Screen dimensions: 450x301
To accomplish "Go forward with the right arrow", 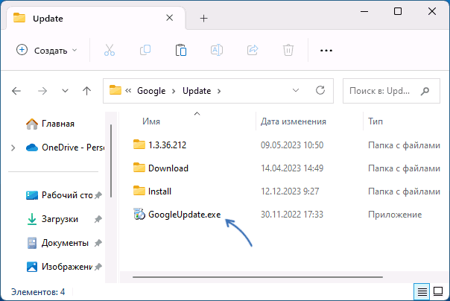I will coord(42,91).
